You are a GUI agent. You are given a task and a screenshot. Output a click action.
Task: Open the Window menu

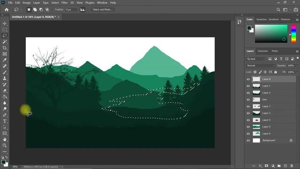[x=102, y=3]
